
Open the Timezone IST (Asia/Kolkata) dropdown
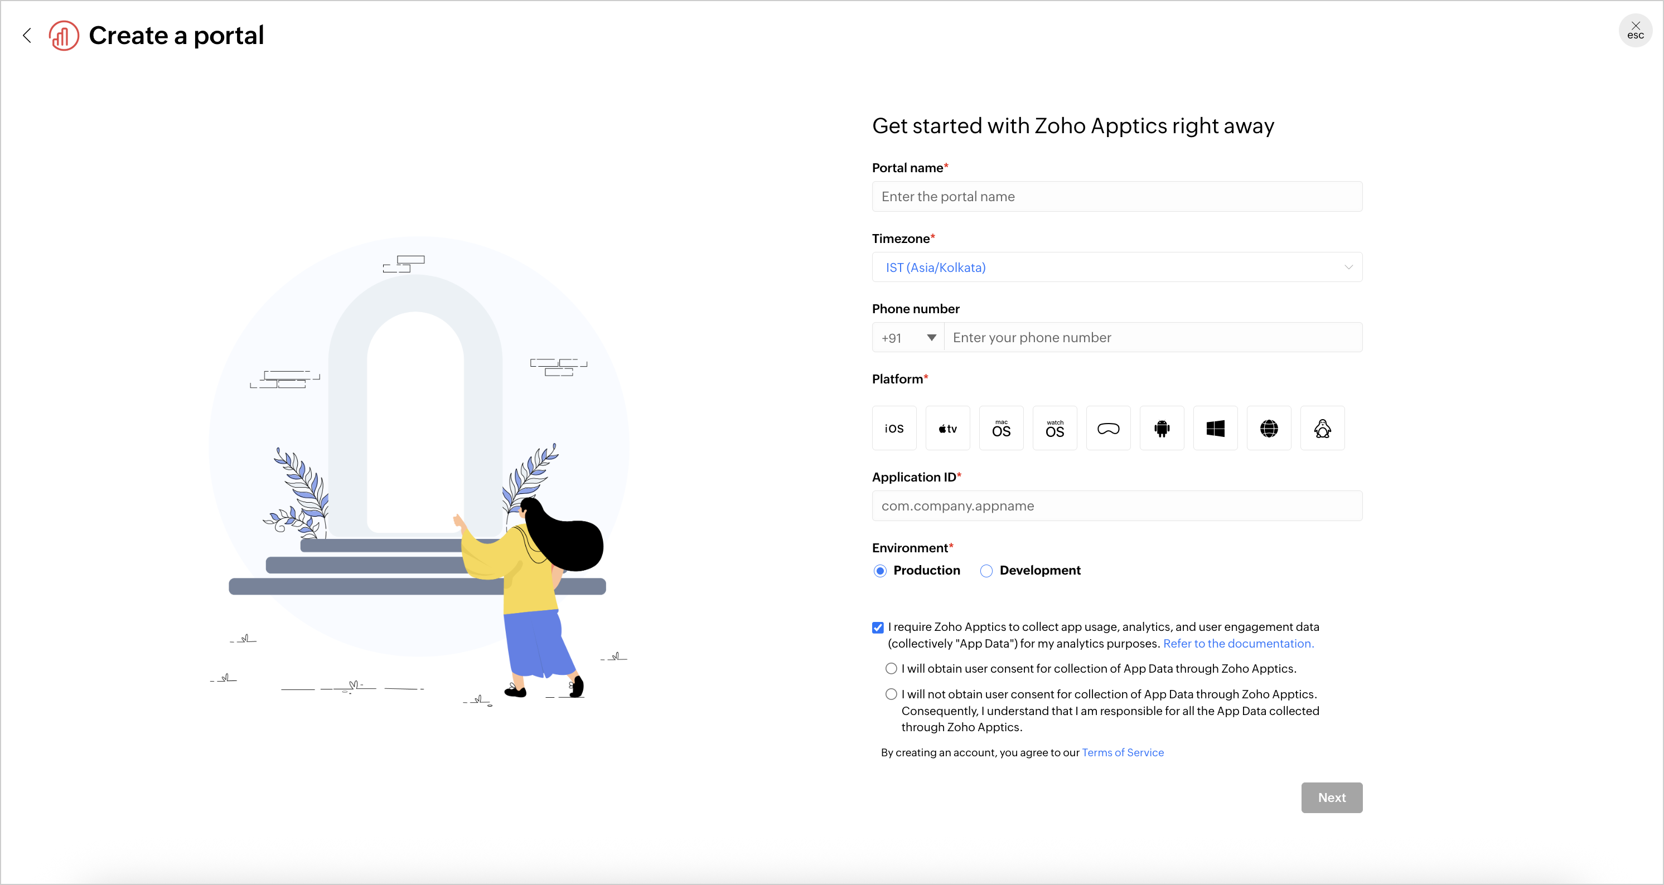click(x=1117, y=268)
